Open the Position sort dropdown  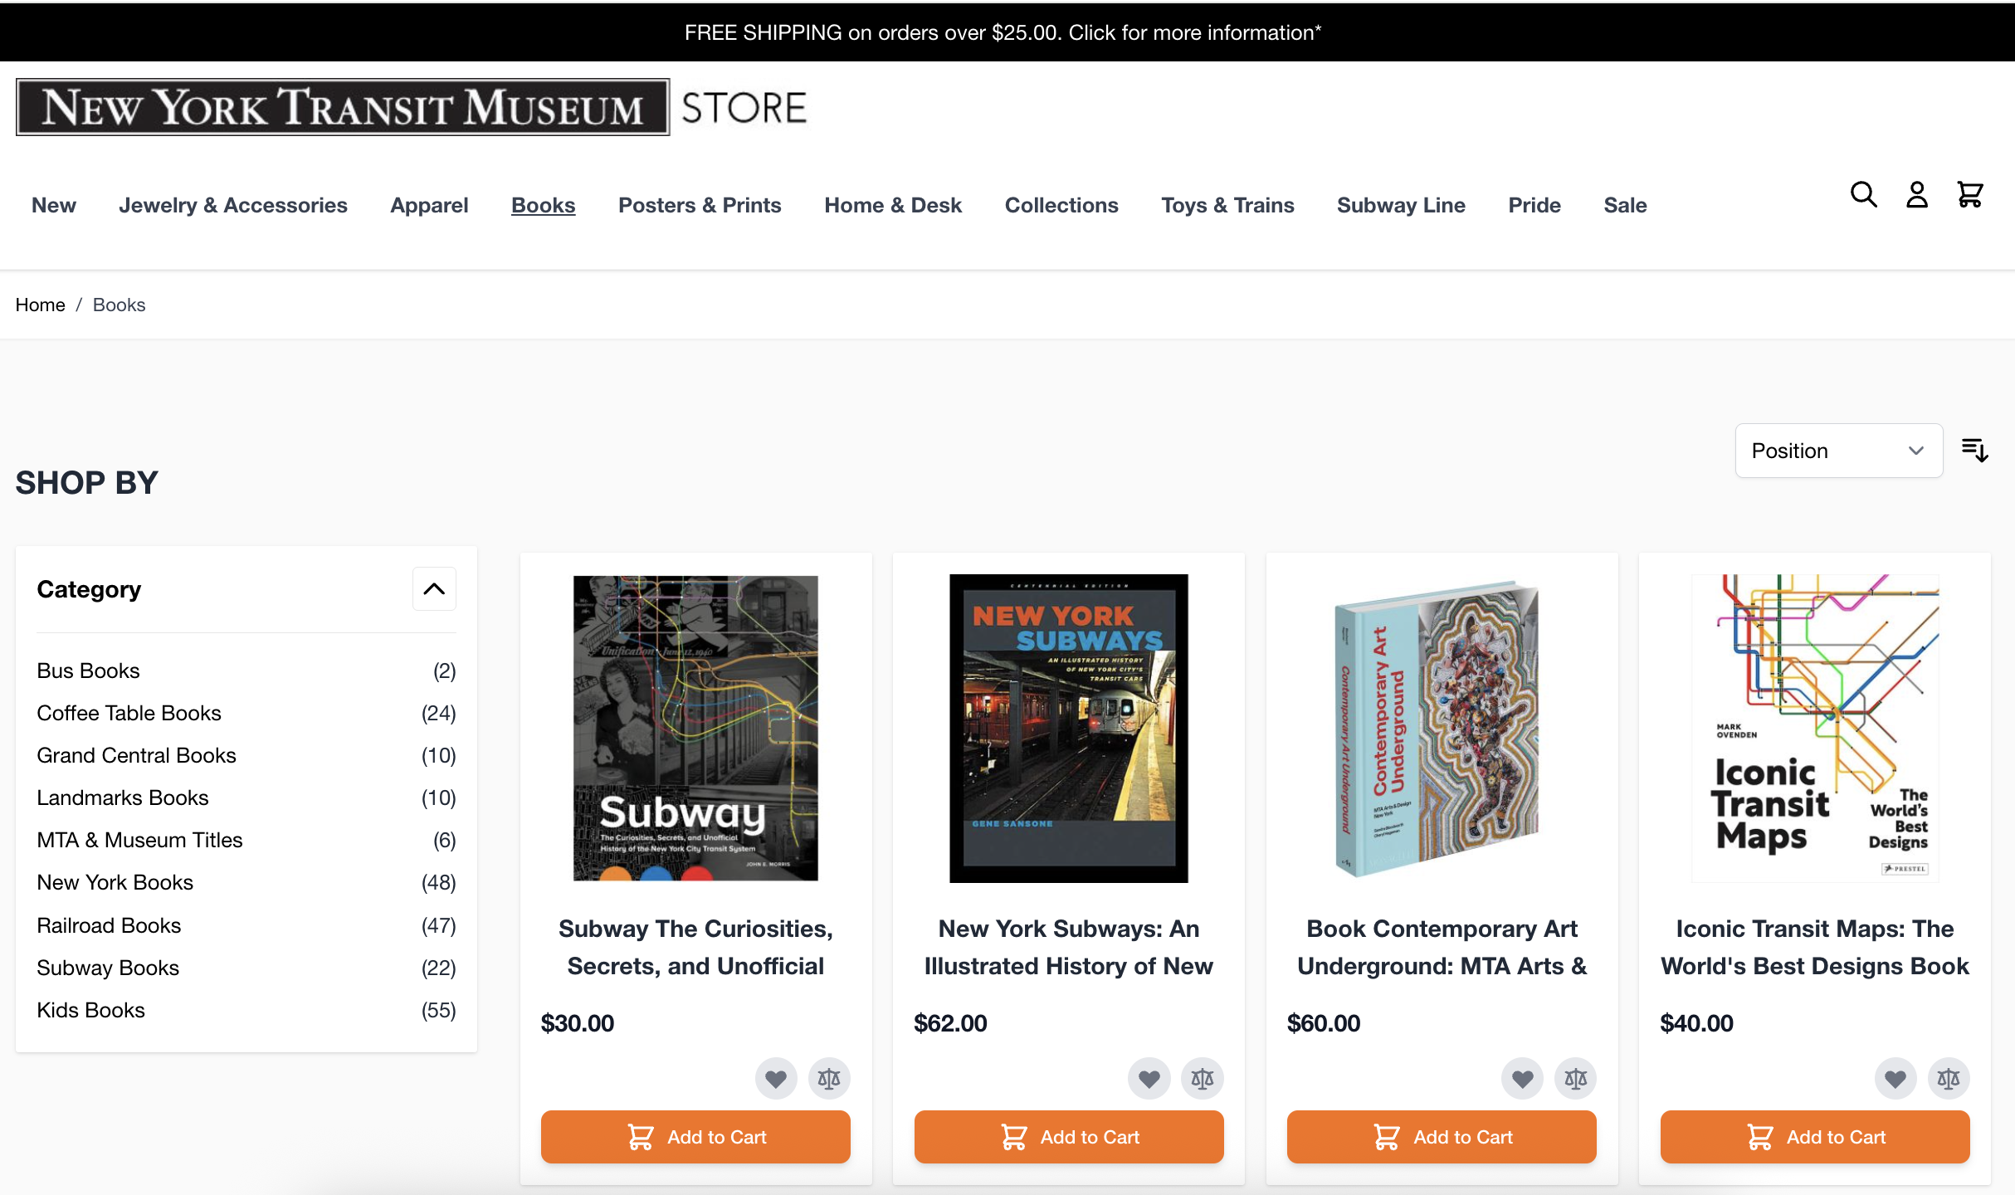click(x=1838, y=450)
